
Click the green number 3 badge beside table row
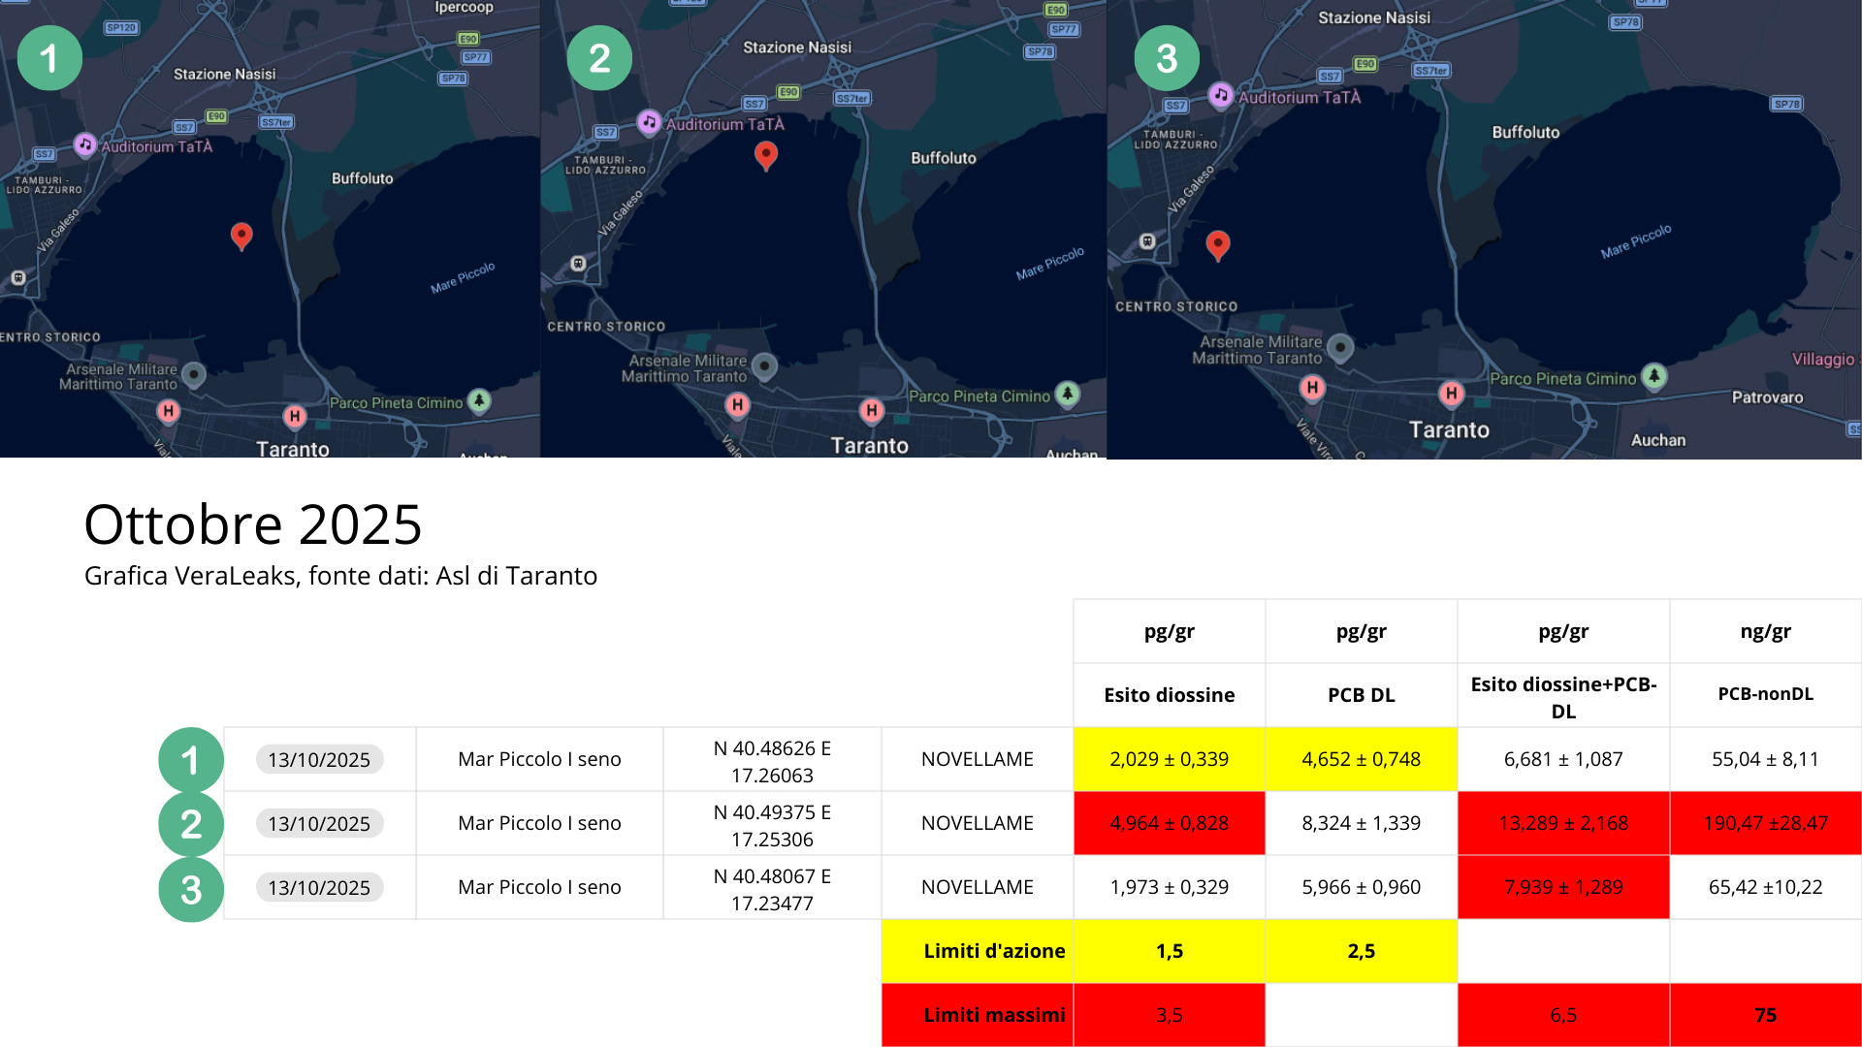click(191, 889)
